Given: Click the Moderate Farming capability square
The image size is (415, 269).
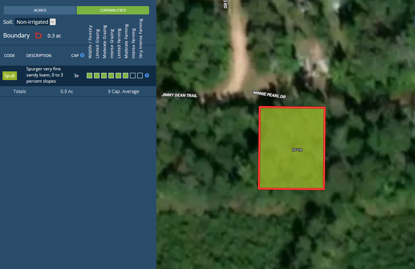Looking at the screenshot, I should point(125,76).
